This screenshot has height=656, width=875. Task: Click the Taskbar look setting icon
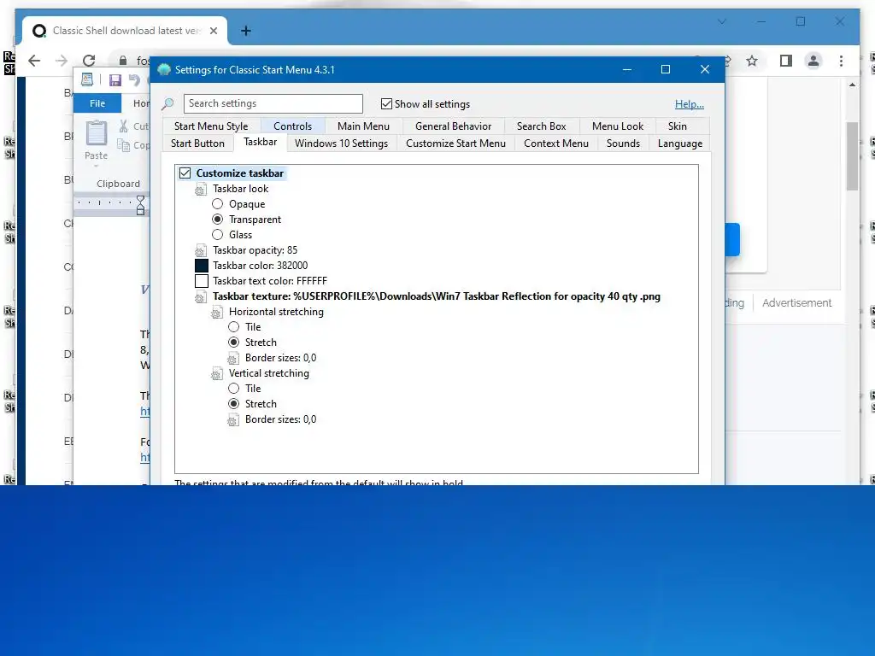[200, 189]
